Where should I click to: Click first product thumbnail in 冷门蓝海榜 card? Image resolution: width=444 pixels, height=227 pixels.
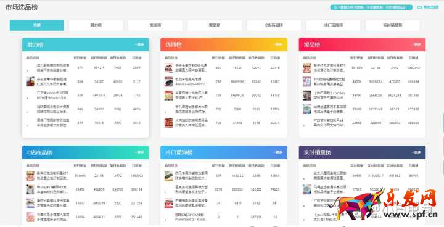click(169, 176)
